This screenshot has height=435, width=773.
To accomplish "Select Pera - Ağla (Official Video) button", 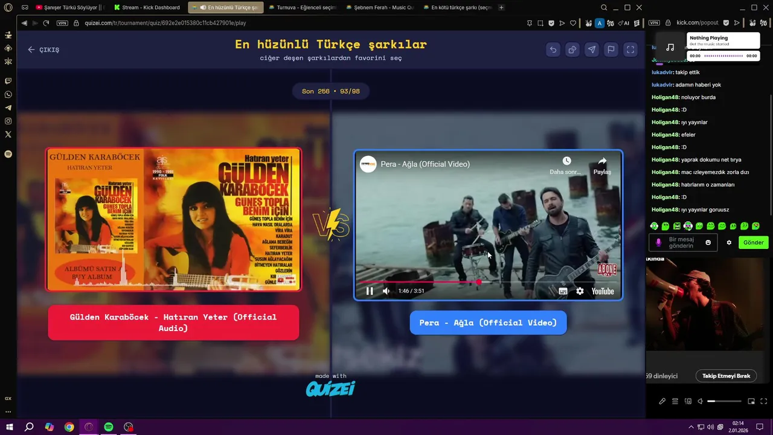I will pyautogui.click(x=488, y=323).
